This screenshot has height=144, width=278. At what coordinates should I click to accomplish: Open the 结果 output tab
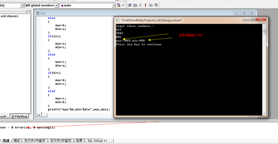tap(79, 141)
